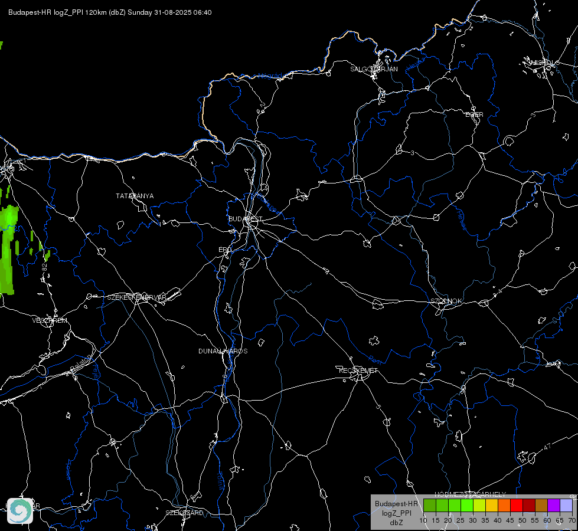The image size is (578, 531).
Task: Select the dark green 10-15 dBZ legend swatch
Action: pos(430,505)
